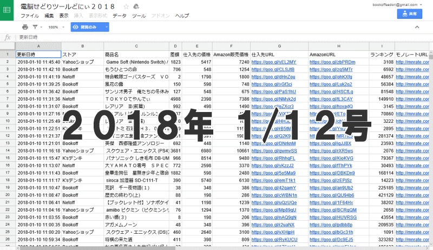The image size is (433, 250).
Task: Collapse the menus with the chevron arrow
Action: (x=417, y=27)
